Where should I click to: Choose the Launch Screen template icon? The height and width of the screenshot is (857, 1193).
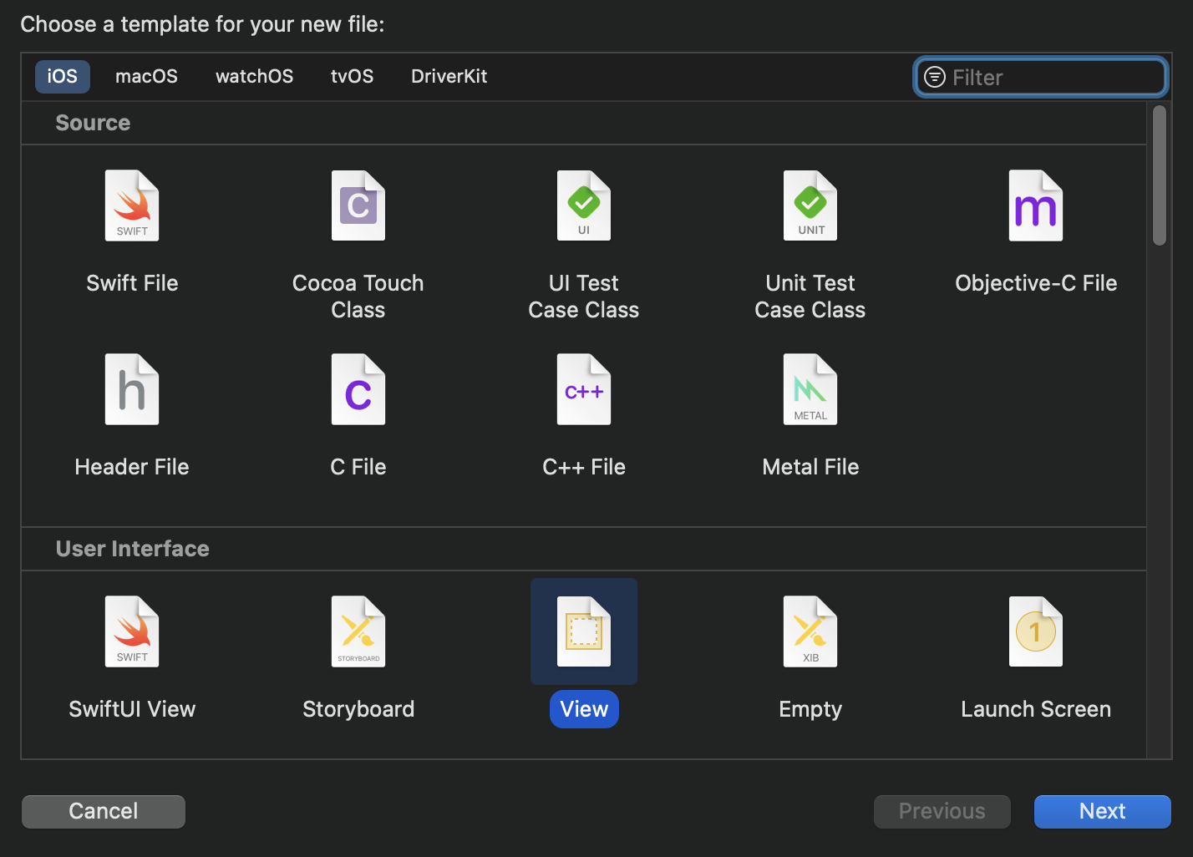tap(1036, 631)
